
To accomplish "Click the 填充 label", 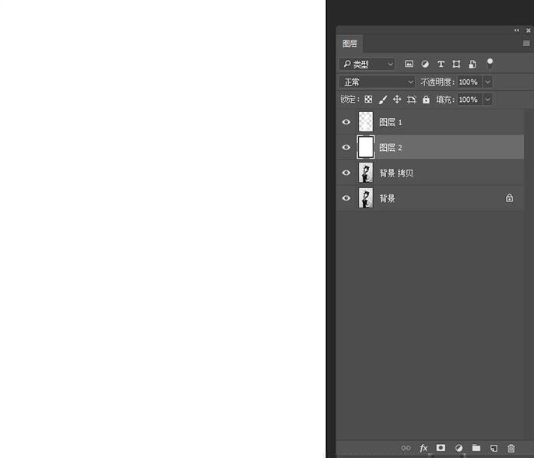I will tap(444, 100).
